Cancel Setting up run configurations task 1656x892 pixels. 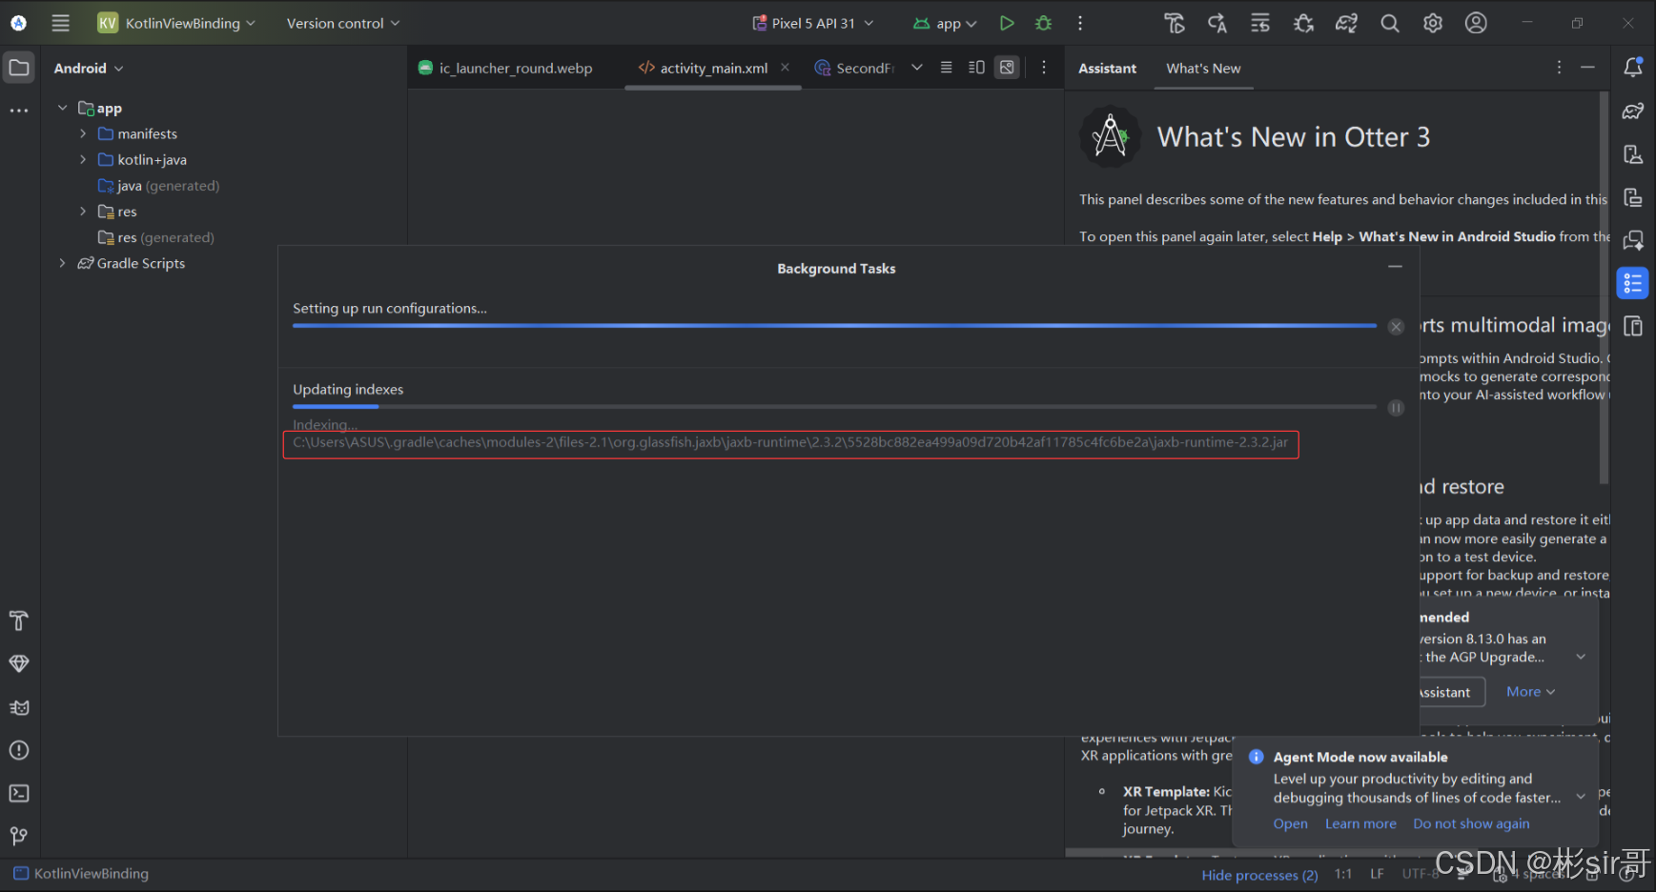[1396, 327]
